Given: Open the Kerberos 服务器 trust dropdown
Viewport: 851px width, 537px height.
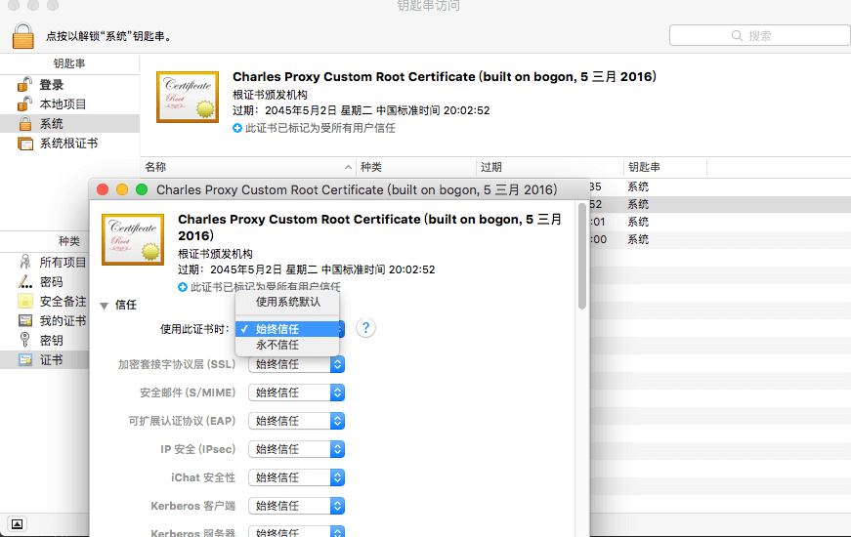Looking at the screenshot, I should click(296, 531).
